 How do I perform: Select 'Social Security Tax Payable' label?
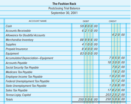(22, 67)
